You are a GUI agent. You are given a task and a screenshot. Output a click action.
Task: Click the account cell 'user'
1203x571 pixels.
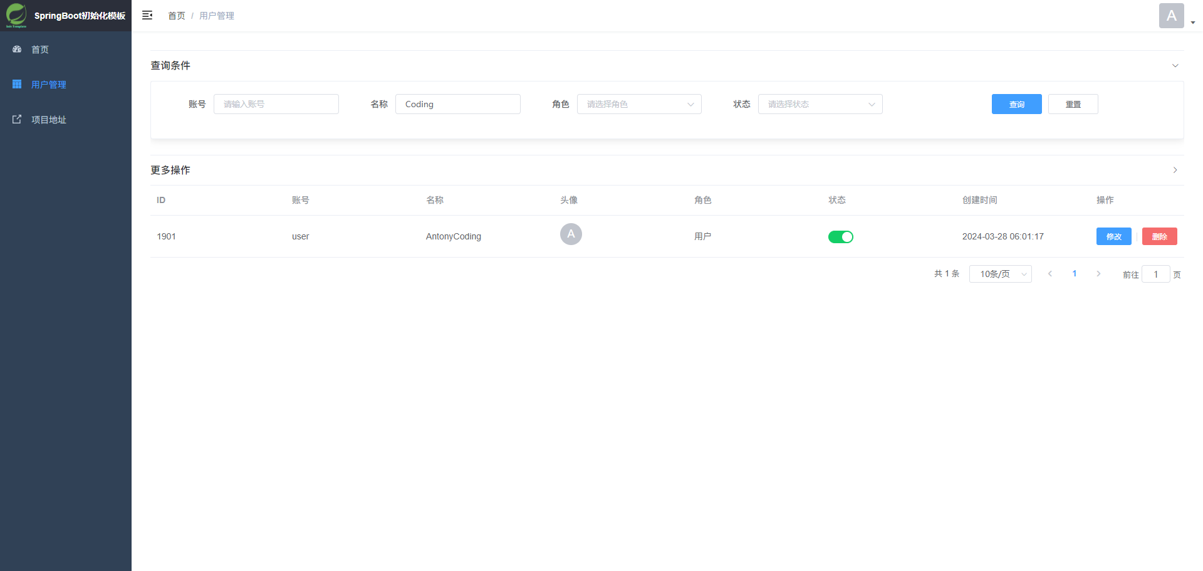(x=301, y=236)
